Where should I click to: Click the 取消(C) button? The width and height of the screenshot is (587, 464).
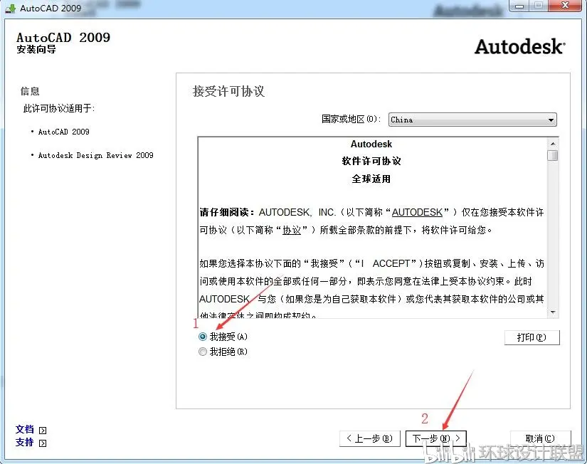(540, 438)
